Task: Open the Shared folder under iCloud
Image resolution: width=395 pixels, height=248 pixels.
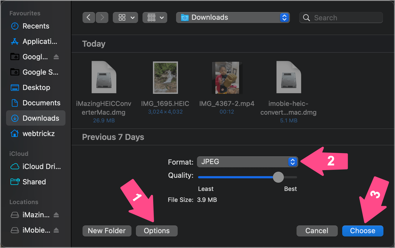Action: point(34,182)
